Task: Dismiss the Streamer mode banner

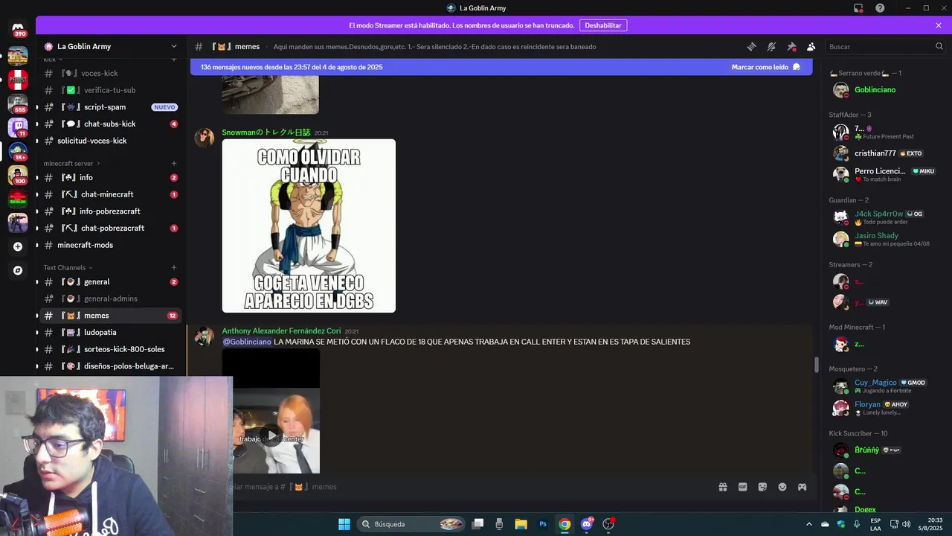Action: coord(939,25)
